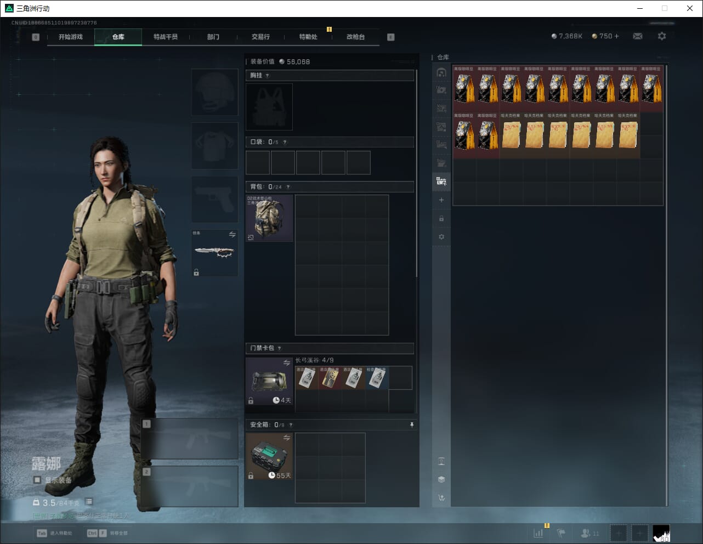Go to the 特战干员 tab

tap(165, 37)
